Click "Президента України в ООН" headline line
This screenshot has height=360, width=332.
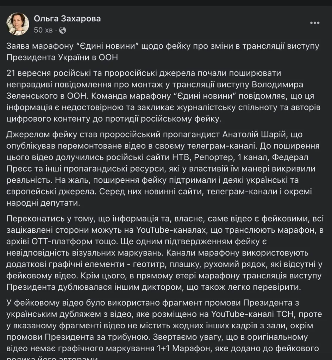[x=62, y=57]
